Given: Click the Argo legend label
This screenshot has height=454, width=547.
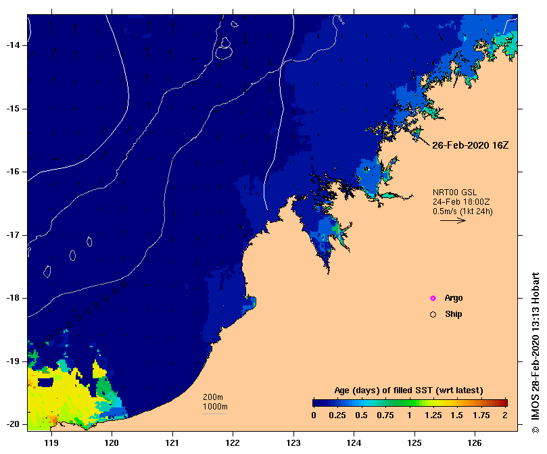Looking at the screenshot, I should tap(454, 298).
